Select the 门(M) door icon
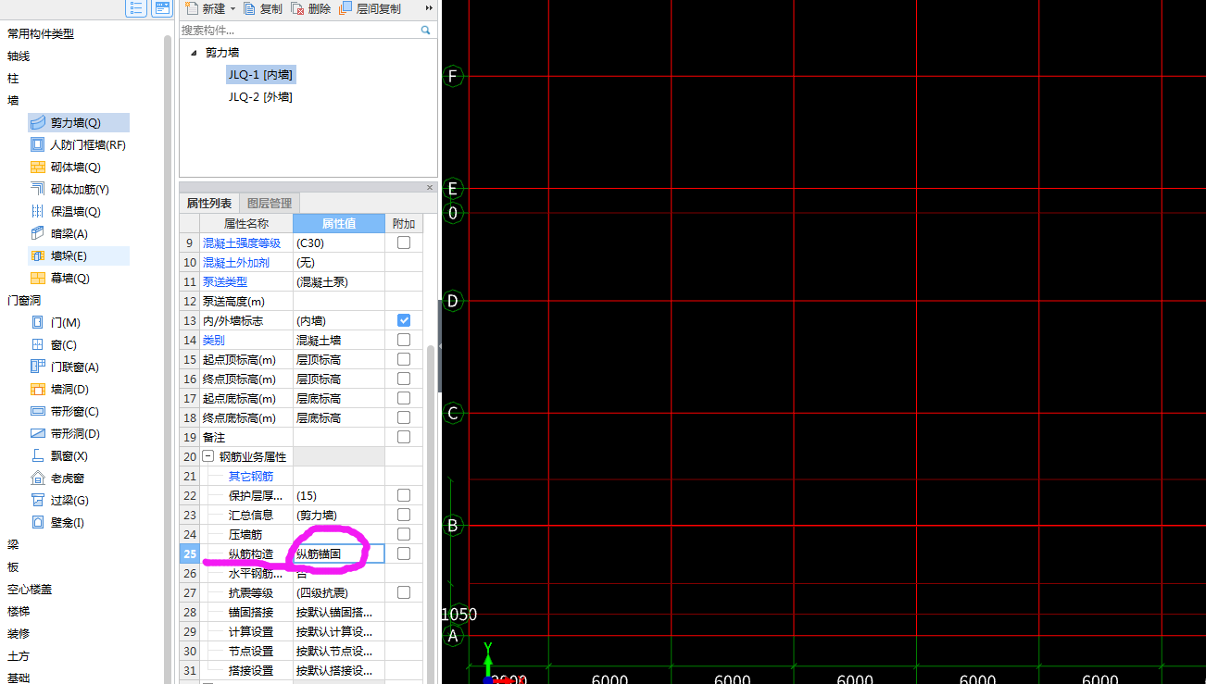This screenshot has width=1206, height=684. (x=38, y=322)
